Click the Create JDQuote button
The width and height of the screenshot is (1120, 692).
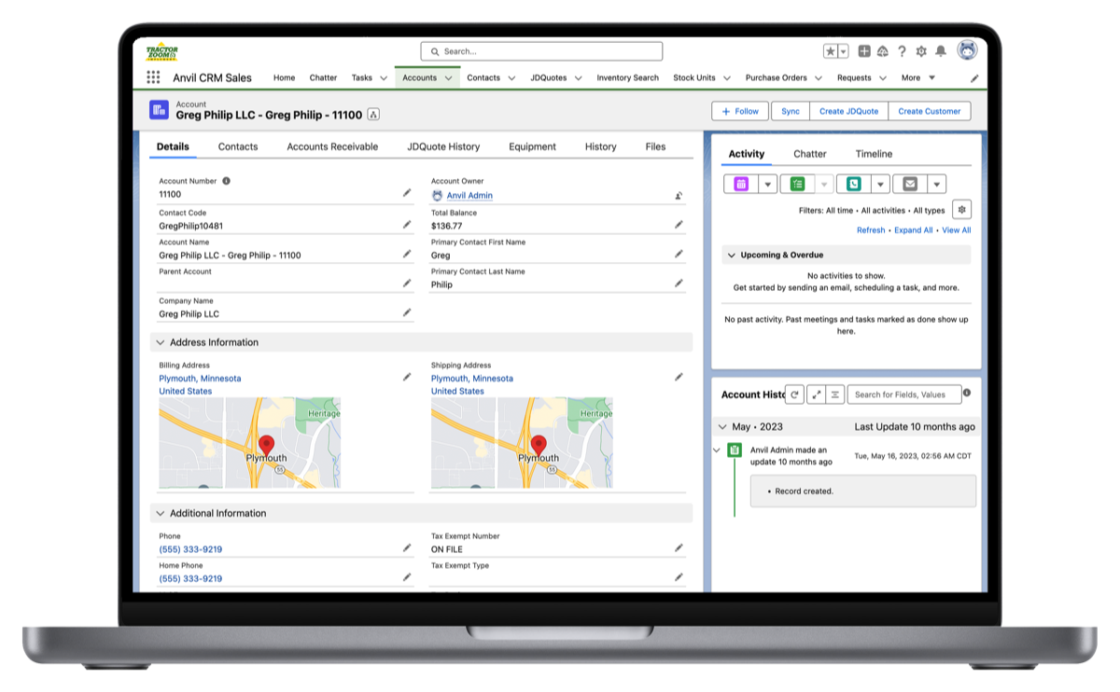848,111
